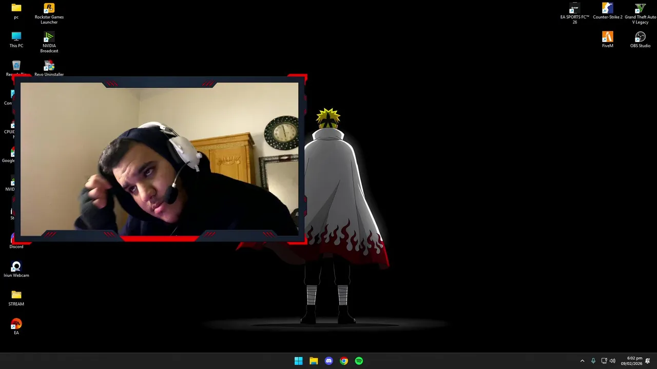Launch OBS Studio from desktop

pyautogui.click(x=640, y=40)
